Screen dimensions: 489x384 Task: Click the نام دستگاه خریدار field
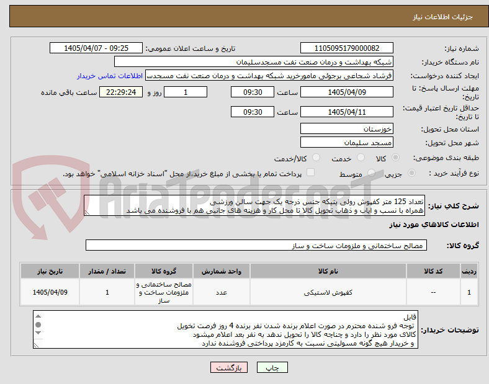(254, 61)
